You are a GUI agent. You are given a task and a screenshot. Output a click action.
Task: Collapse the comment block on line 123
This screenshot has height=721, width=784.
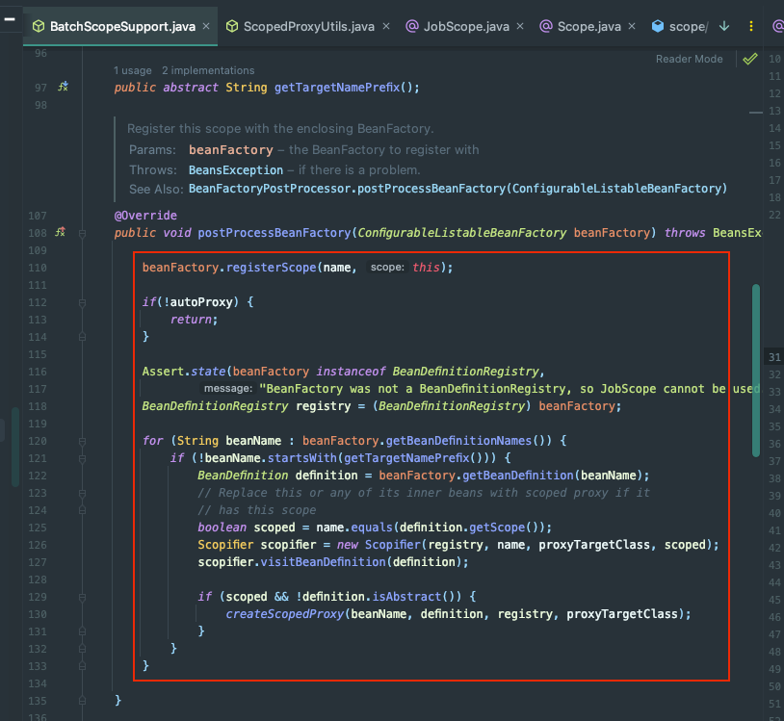point(83,493)
